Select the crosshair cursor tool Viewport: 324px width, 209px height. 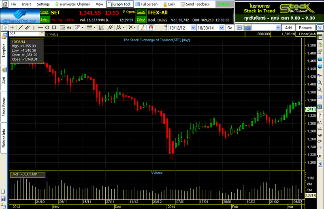point(13,28)
